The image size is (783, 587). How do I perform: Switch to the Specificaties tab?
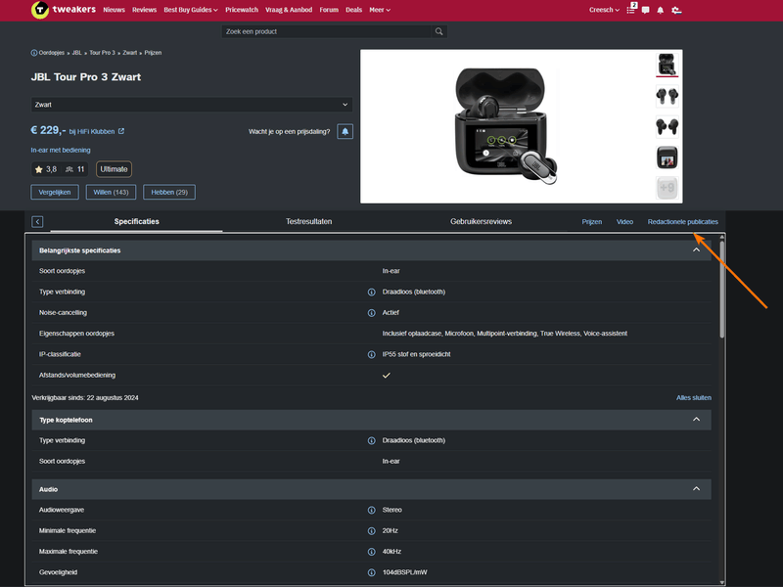point(136,222)
